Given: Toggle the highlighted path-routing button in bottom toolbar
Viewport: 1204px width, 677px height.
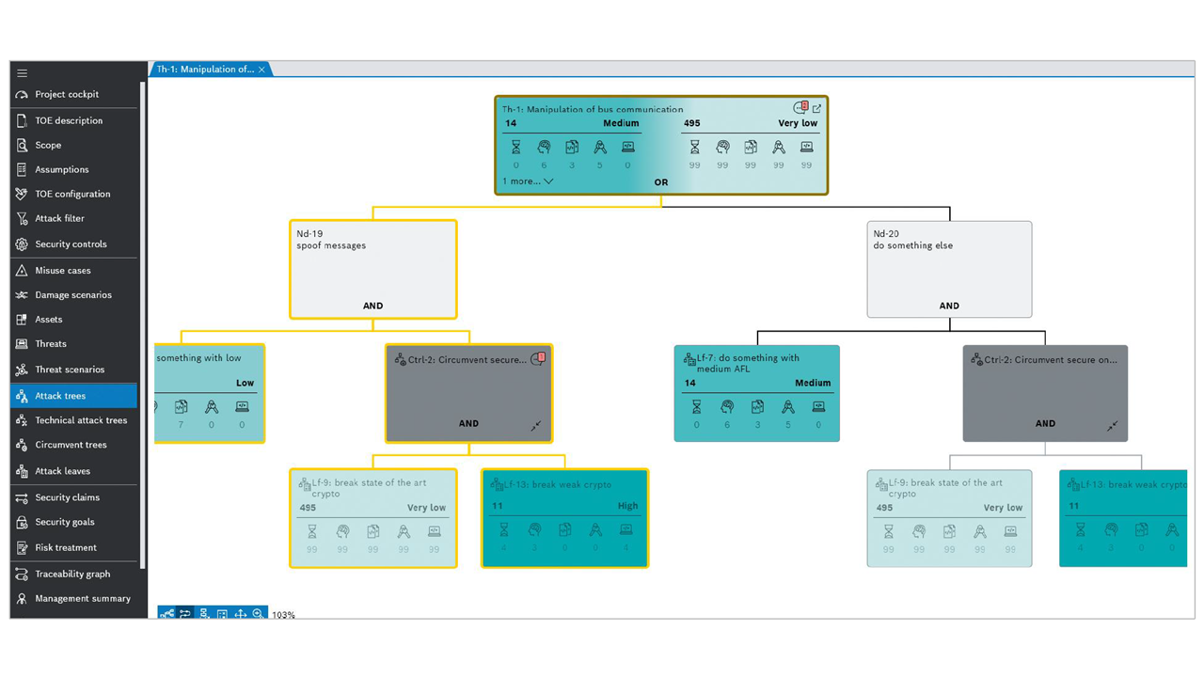Looking at the screenshot, I should coord(185,614).
